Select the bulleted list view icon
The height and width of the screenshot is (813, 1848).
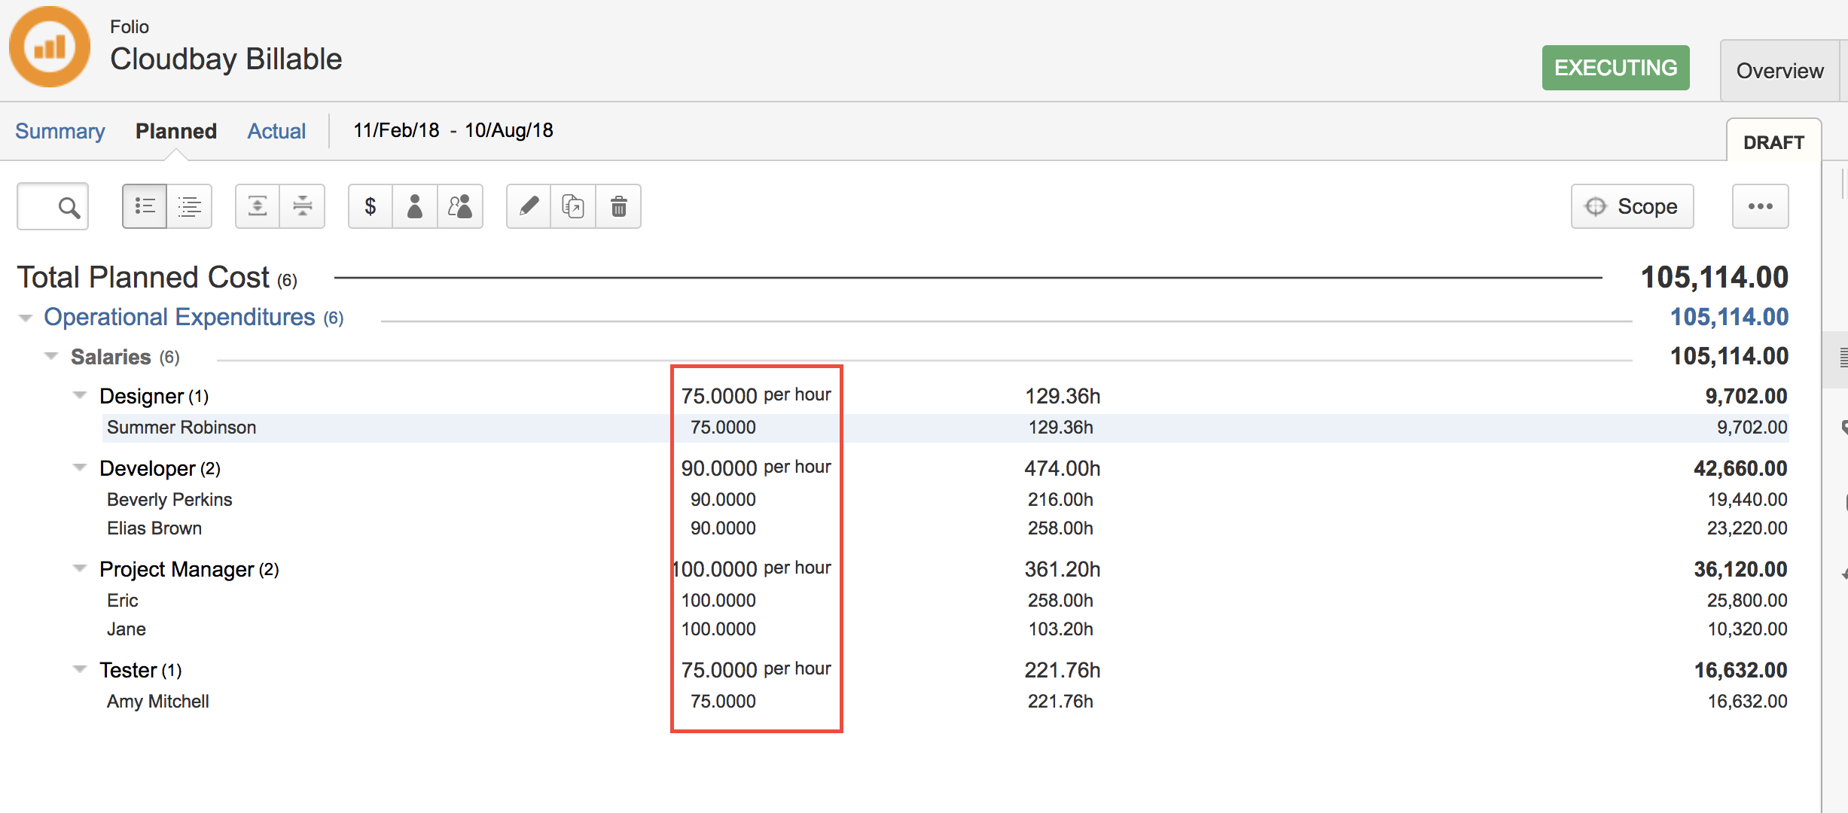[x=145, y=206]
